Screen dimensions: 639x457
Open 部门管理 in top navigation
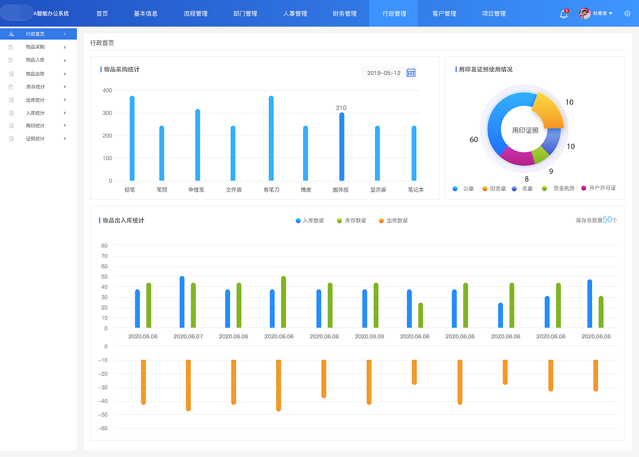pos(245,13)
